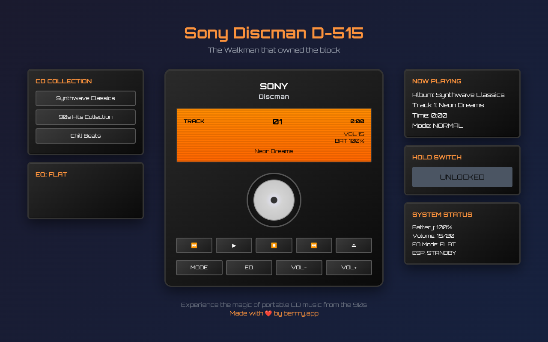This screenshot has height=342, width=548.
Task: Skip to next track with fast-forward button
Action: [314, 245]
